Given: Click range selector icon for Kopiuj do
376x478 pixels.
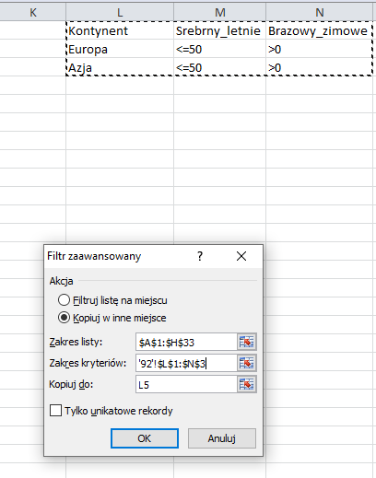Looking at the screenshot, I should pyautogui.click(x=247, y=384).
